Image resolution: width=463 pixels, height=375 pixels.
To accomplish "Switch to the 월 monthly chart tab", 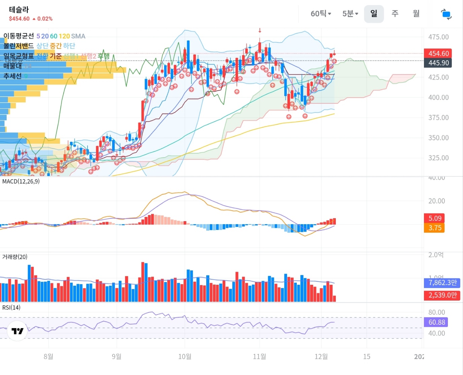I will coord(416,13).
